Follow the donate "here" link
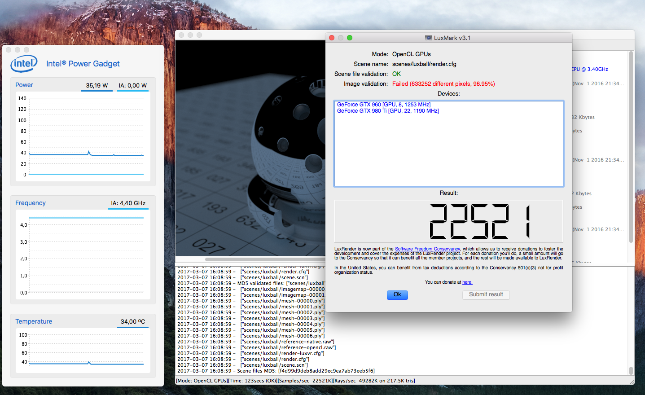The image size is (645, 395). [x=467, y=282]
